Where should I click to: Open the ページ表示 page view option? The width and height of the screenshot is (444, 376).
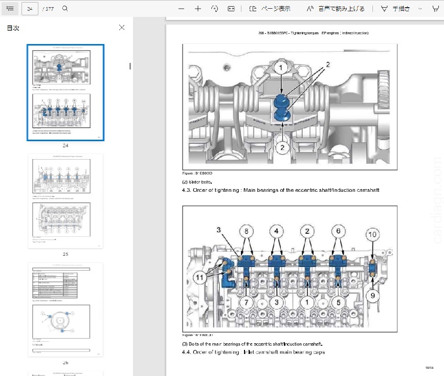pos(270,9)
